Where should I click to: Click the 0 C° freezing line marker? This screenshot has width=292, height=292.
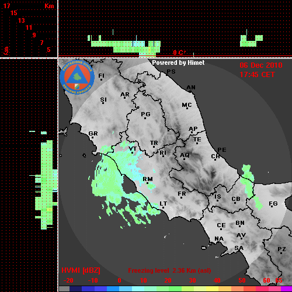click(179, 53)
